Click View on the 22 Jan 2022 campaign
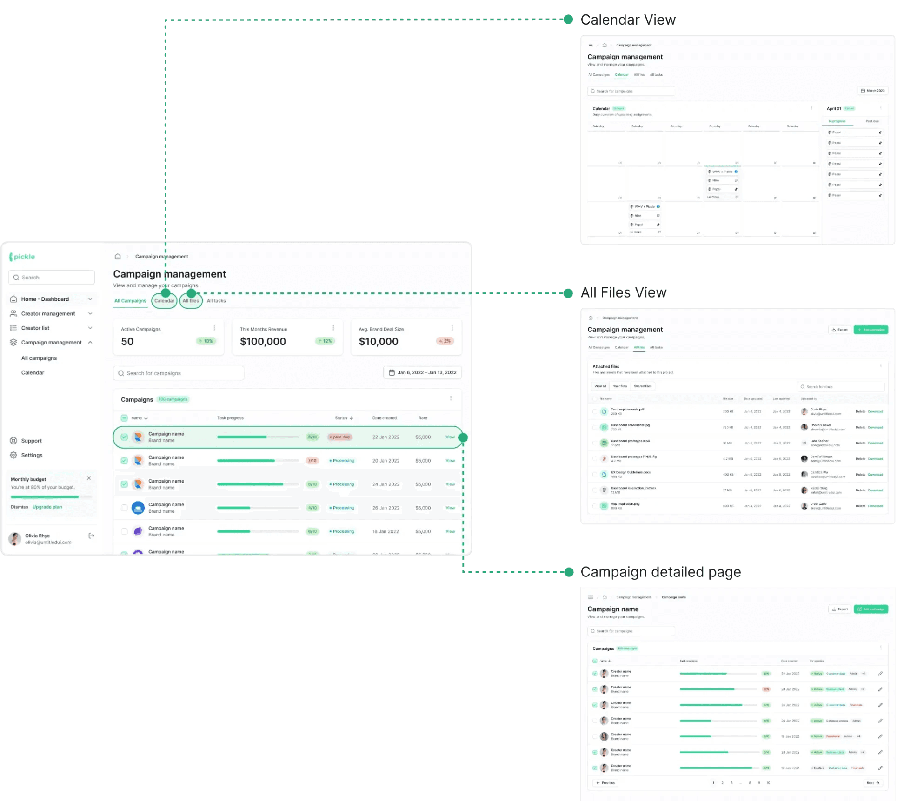Image resolution: width=897 pixels, height=801 pixels. point(450,437)
